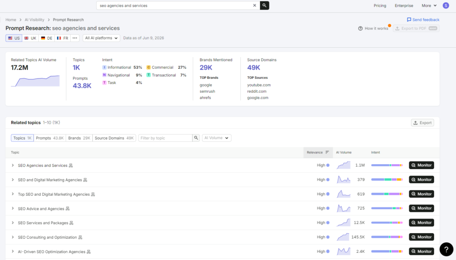Focus the Filter by topic input field
Viewport: 456px width, 260px height.
coord(165,138)
